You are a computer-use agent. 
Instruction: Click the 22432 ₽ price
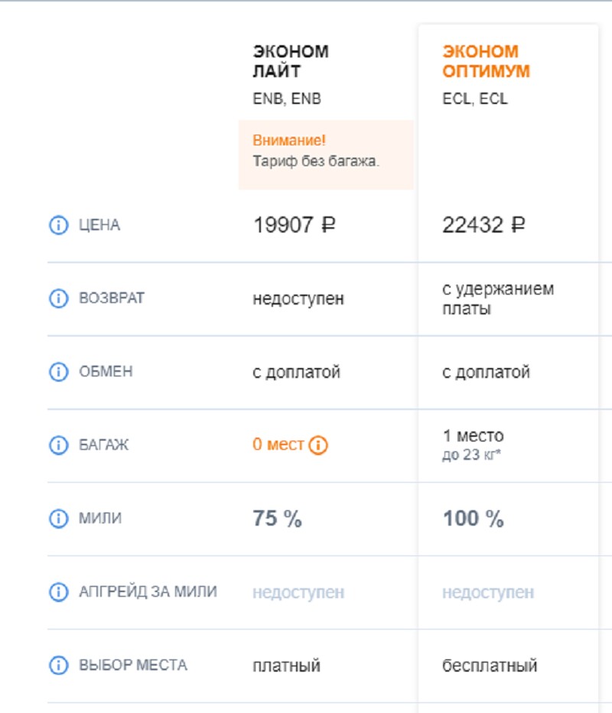click(x=483, y=225)
